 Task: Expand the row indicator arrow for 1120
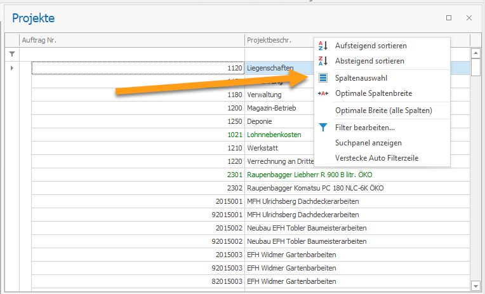tap(12, 68)
